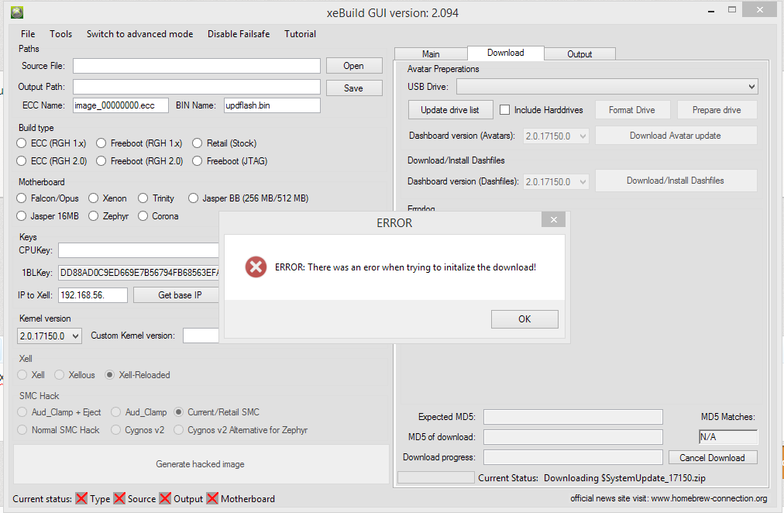
Task: Click the BIN Name field updflash.bin
Action: point(272,105)
